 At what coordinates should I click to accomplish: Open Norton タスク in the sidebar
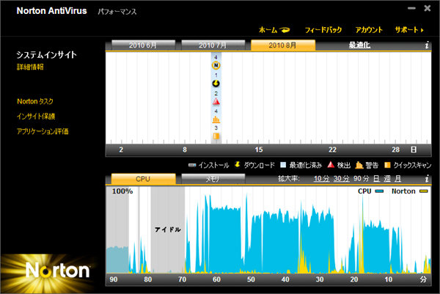coord(35,101)
